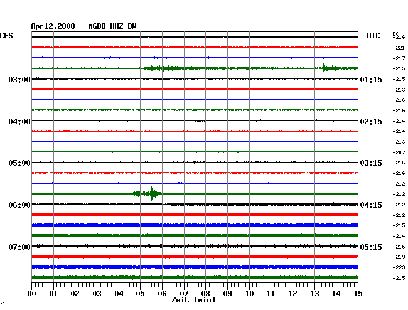Pick the 00 minute axis label
This screenshot has height=310, width=408.
pyautogui.click(x=32, y=293)
